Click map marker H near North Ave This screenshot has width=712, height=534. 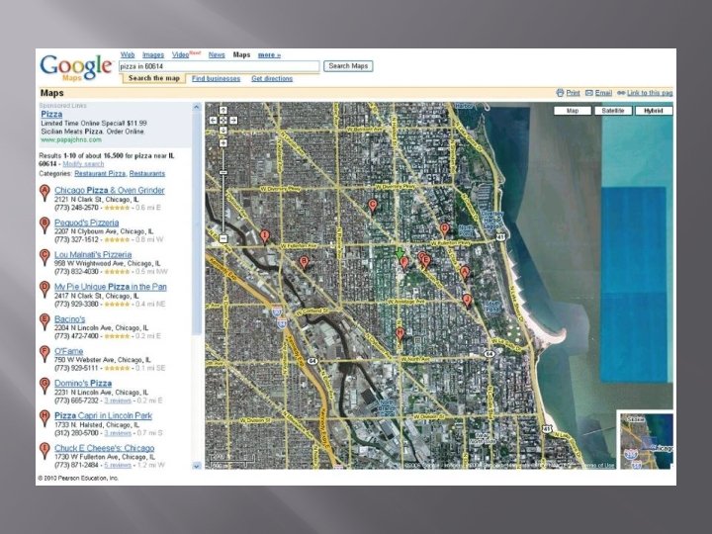(x=400, y=334)
